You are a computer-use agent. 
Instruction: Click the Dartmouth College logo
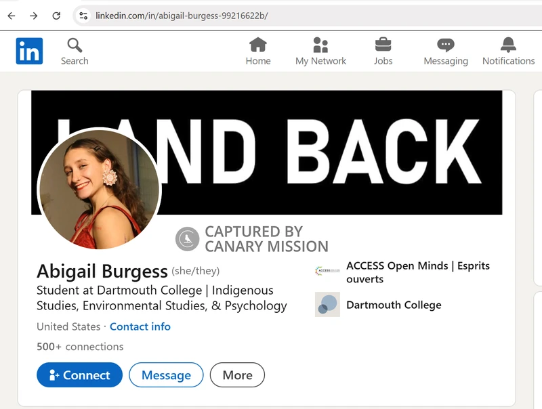[327, 304]
